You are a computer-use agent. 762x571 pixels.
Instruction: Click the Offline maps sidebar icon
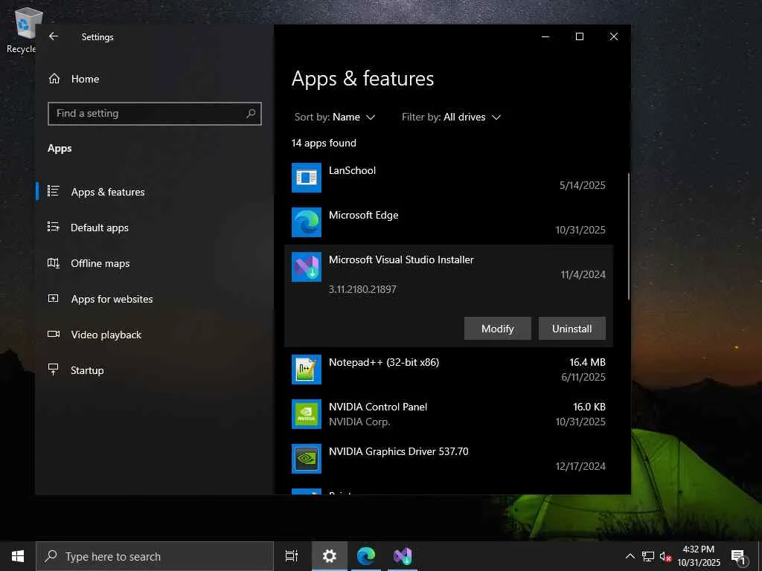(x=54, y=263)
